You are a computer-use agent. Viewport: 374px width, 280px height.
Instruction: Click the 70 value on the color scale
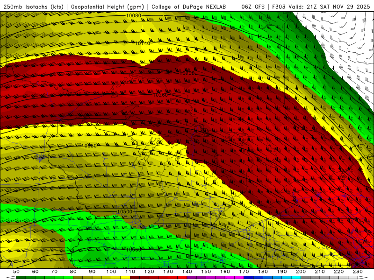point(54,272)
